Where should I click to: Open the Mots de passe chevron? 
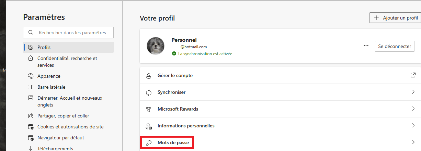pos(413,142)
